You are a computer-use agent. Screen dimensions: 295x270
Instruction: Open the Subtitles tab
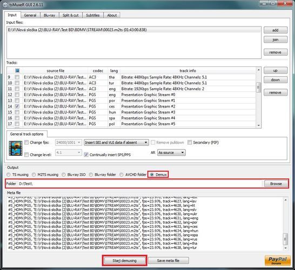[93, 15]
